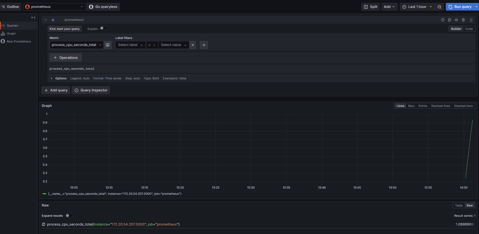Click the legend series label text
479x234 pixels.
point(115,194)
